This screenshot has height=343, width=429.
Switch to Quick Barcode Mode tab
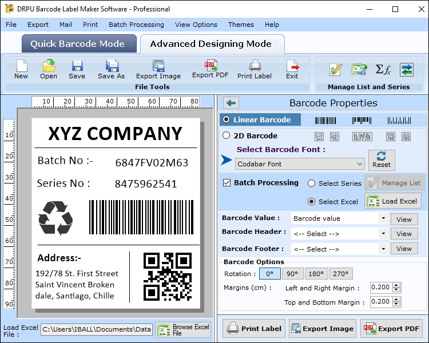[79, 43]
